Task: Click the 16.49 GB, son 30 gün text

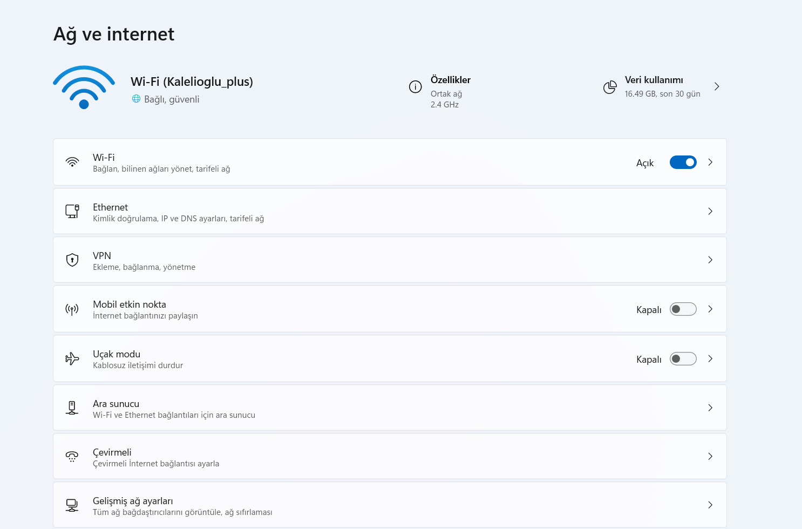Action: coord(663,94)
